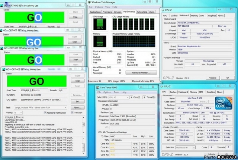The image size is (238, 160).
Task: Open the SPD tab in bottom CPU-Z window
Action: click(201, 92)
